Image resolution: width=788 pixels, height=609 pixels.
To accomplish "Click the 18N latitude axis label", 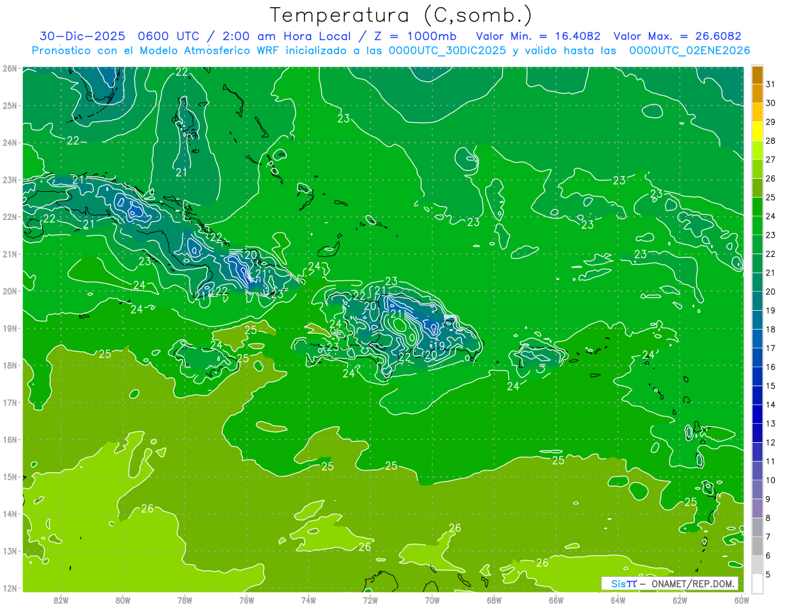I will (9, 365).
